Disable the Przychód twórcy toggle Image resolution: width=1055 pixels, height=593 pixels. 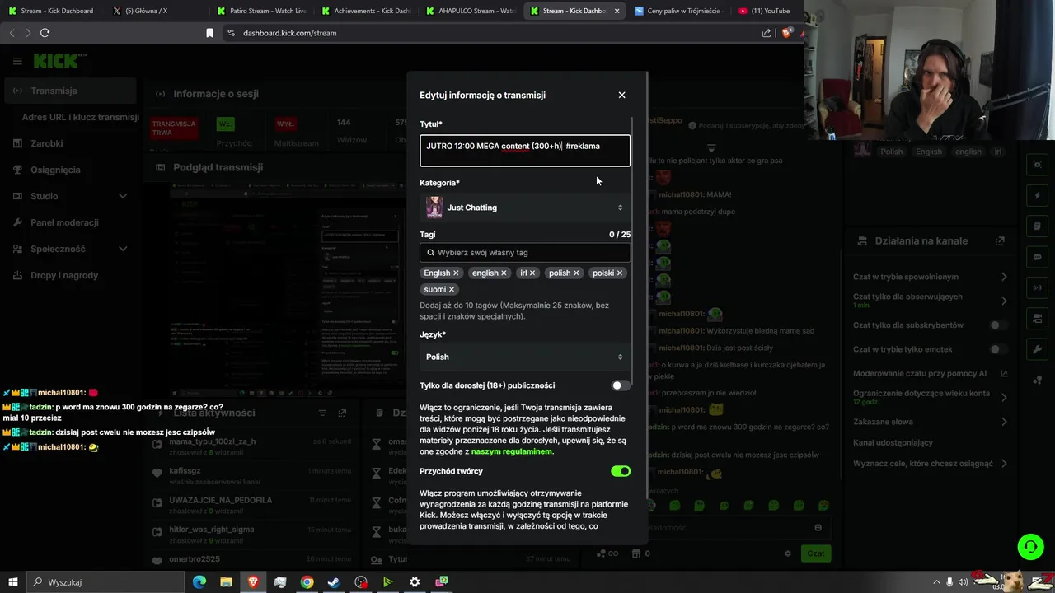(621, 471)
